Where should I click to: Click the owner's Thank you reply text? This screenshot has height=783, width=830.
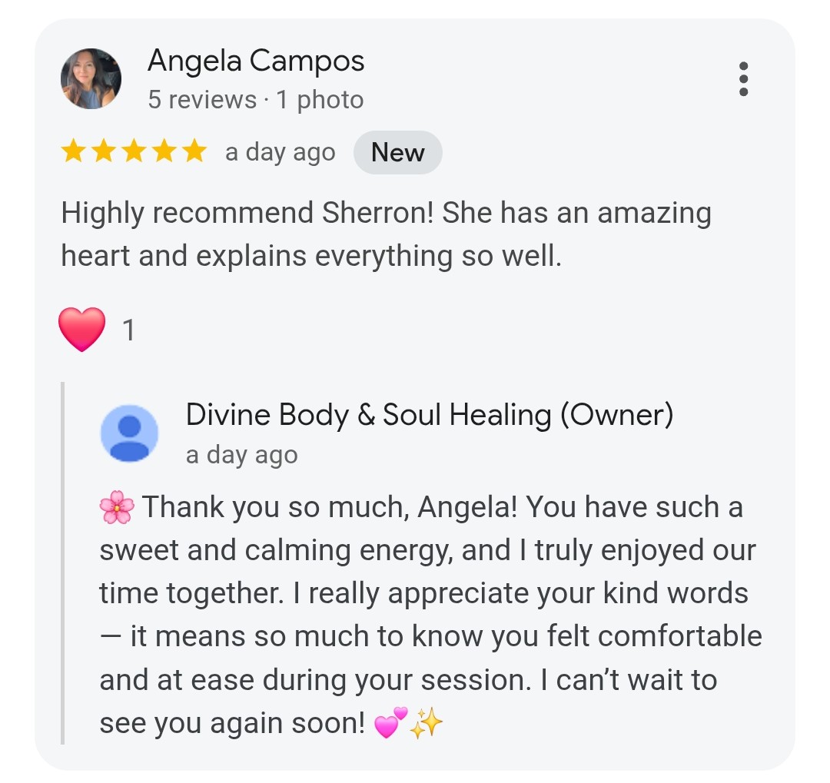coord(431,615)
